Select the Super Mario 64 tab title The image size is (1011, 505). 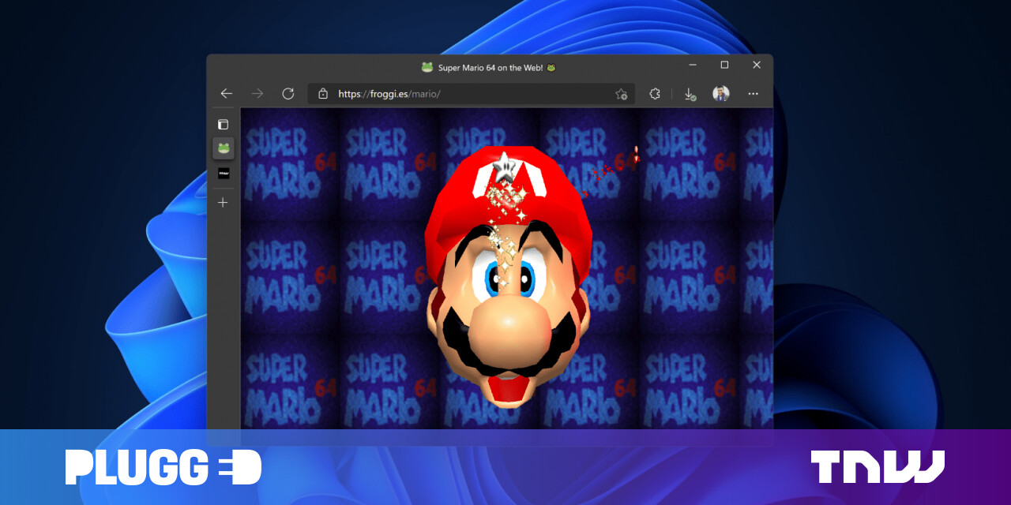click(x=490, y=67)
